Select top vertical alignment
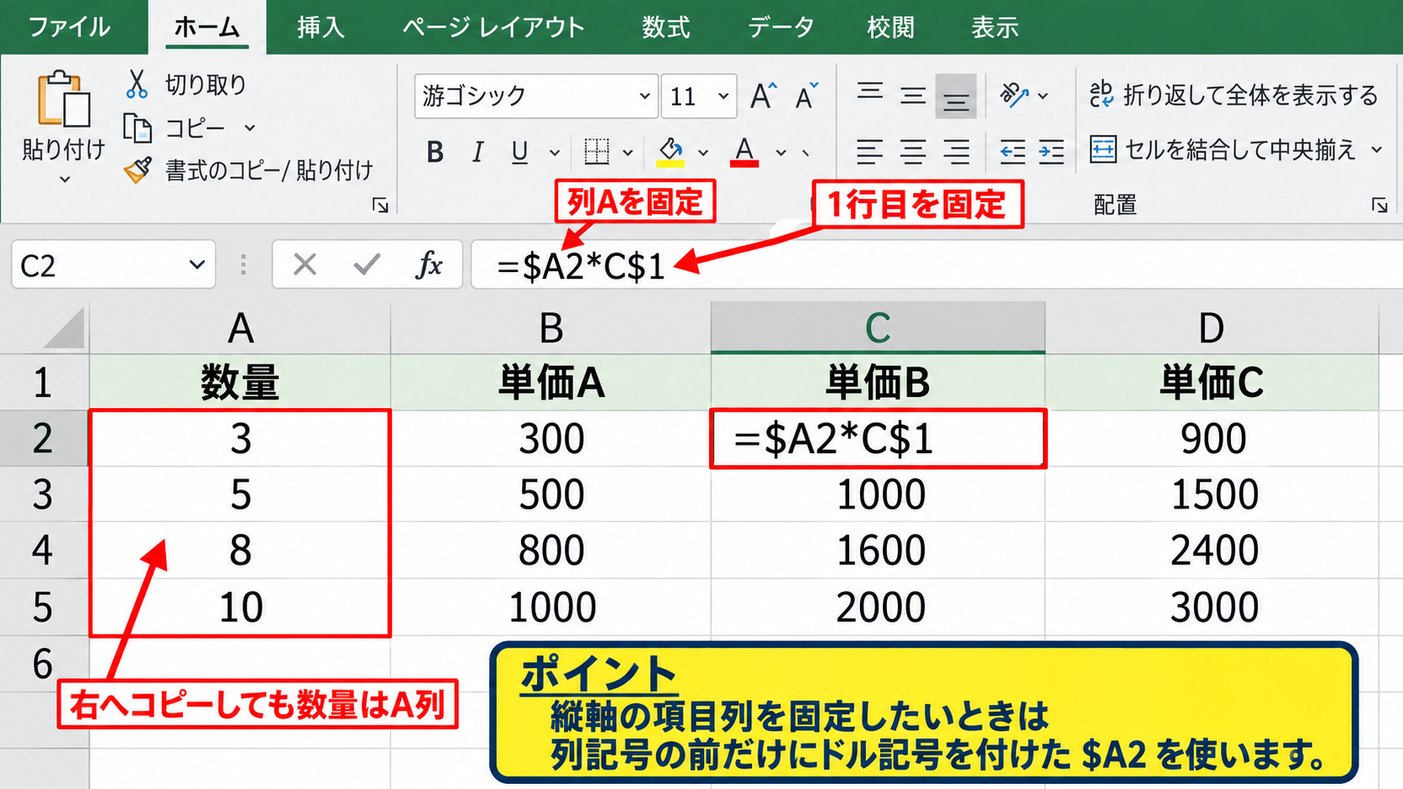 [x=870, y=92]
